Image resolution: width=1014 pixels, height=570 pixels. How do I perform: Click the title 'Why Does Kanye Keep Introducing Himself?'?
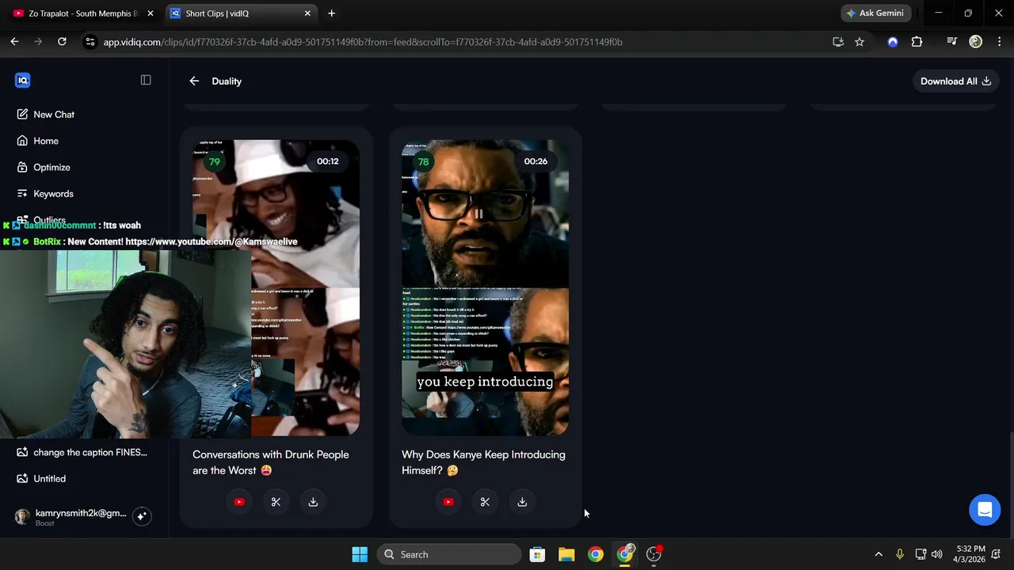(483, 462)
